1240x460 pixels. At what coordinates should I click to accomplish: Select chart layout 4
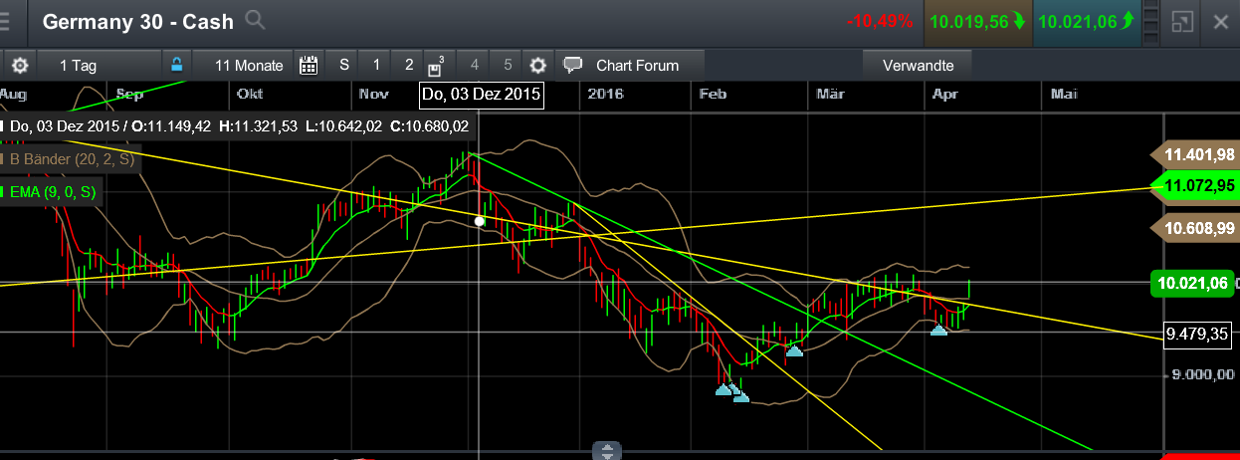click(475, 65)
